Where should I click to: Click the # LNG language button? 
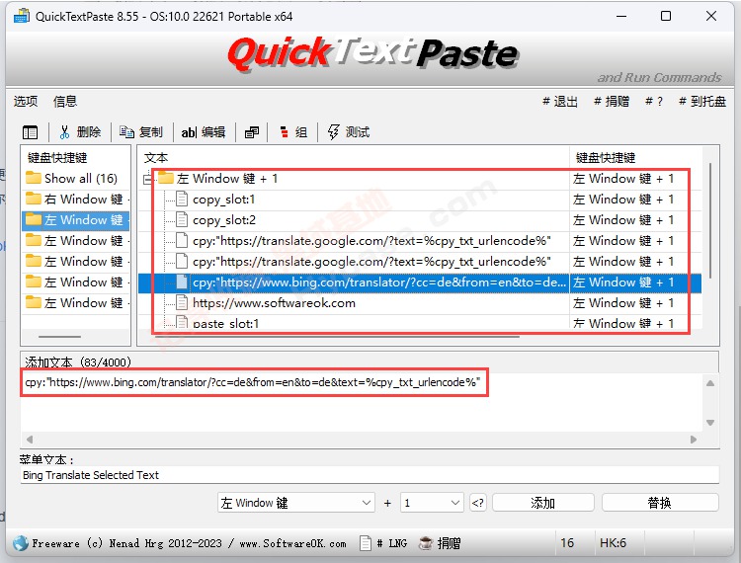(383, 543)
